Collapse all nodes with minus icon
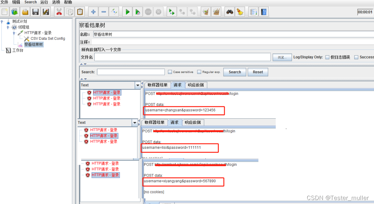The width and height of the screenshot is (374, 204). tap(104, 12)
